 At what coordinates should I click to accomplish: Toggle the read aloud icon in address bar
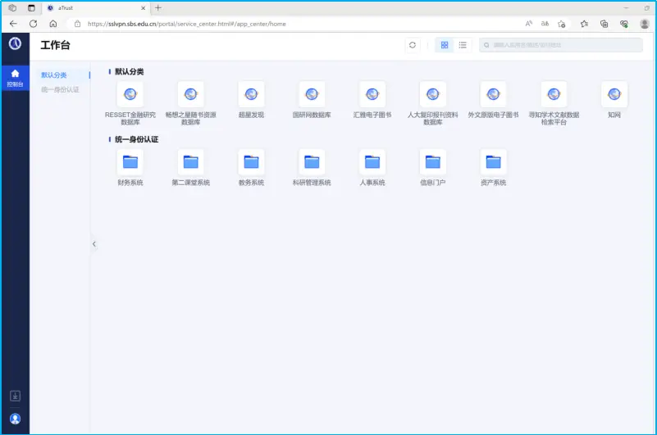pyautogui.click(x=529, y=24)
